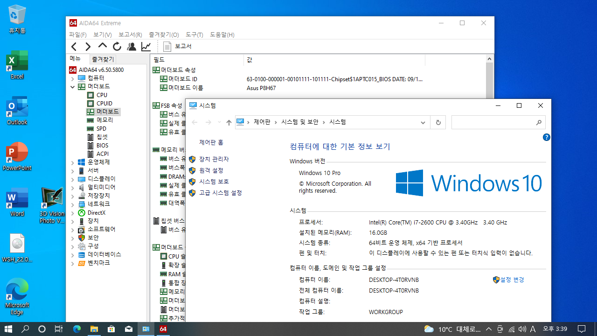Click 제어판 in the address breadcrumb
Screen dimensions: 597x336
point(262,122)
